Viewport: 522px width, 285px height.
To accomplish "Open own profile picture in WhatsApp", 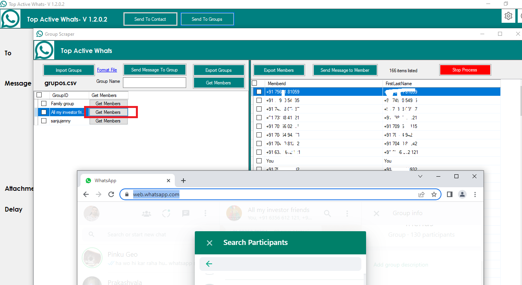I will click(92, 214).
